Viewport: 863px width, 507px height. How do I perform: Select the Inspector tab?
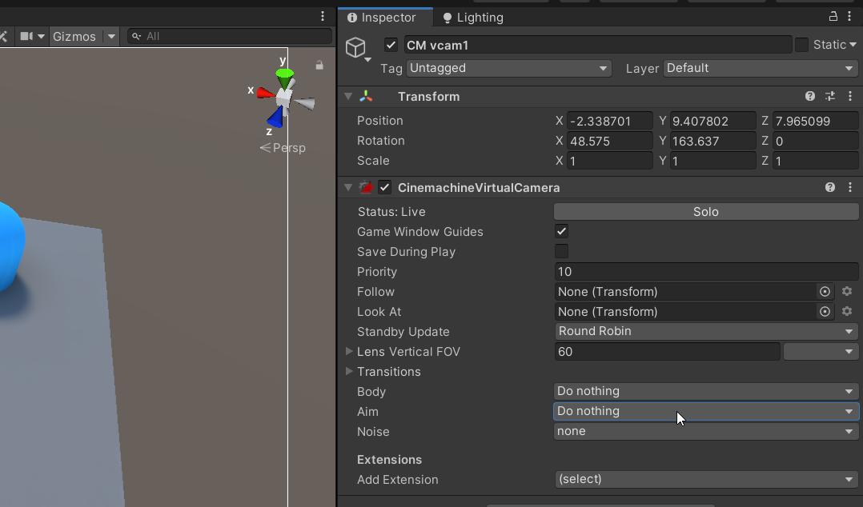click(x=382, y=18)
